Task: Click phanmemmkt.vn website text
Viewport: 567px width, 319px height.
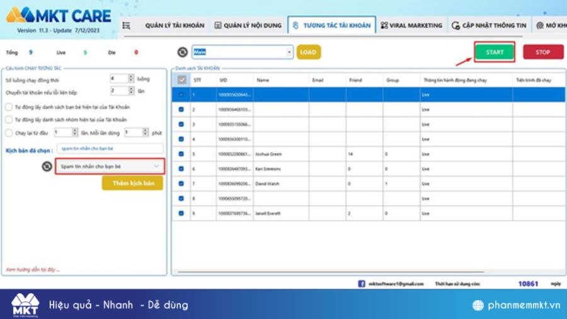Action: coord(524,305)
